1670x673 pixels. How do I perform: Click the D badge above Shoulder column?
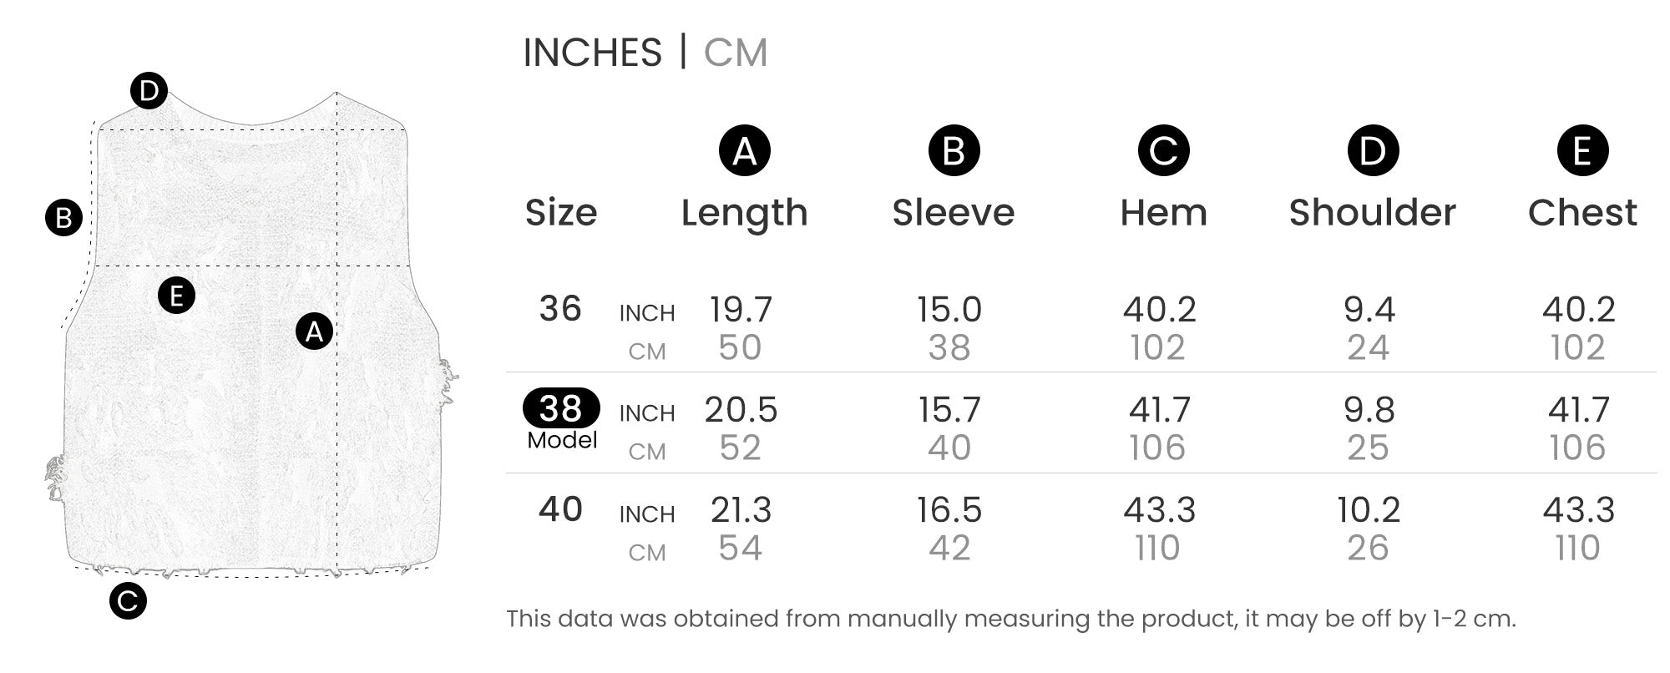pos(1373,151)
